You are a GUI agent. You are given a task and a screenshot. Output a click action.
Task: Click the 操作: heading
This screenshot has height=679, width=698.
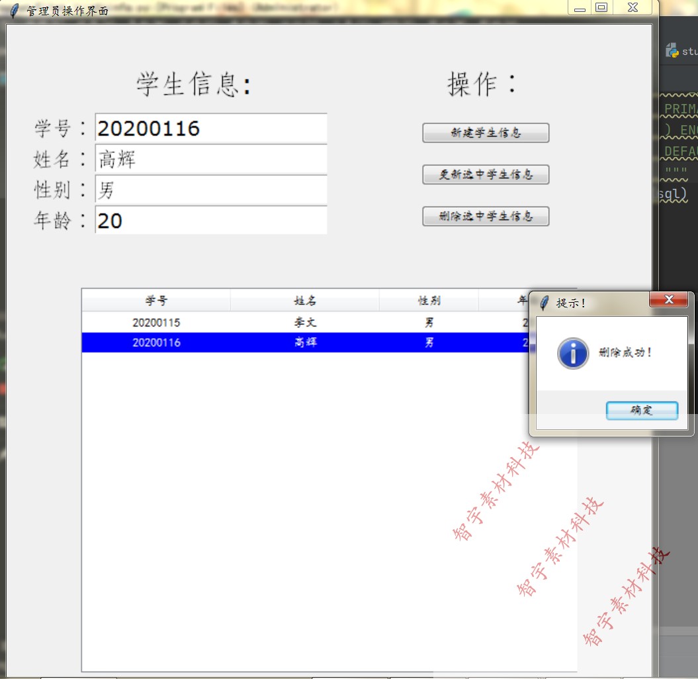(x=482, y=84)
